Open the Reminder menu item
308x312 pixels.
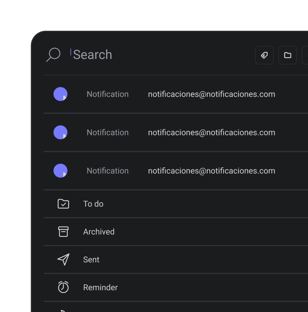click(x=100, y=287)
